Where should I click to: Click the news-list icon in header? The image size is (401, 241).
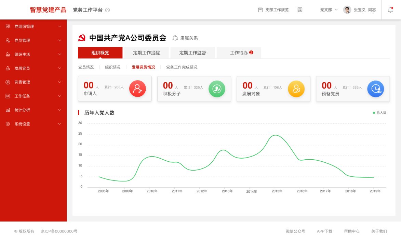(x=300, y=10)
